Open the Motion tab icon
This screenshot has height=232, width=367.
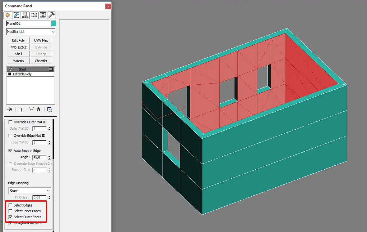click(34, 15)
